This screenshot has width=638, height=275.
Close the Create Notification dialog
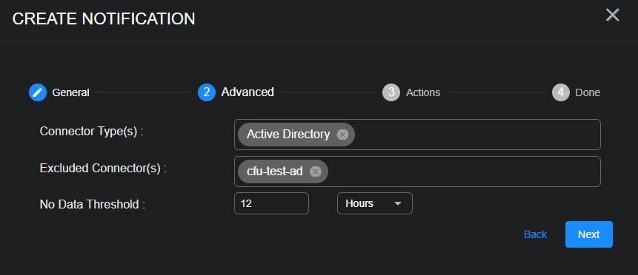612,15
